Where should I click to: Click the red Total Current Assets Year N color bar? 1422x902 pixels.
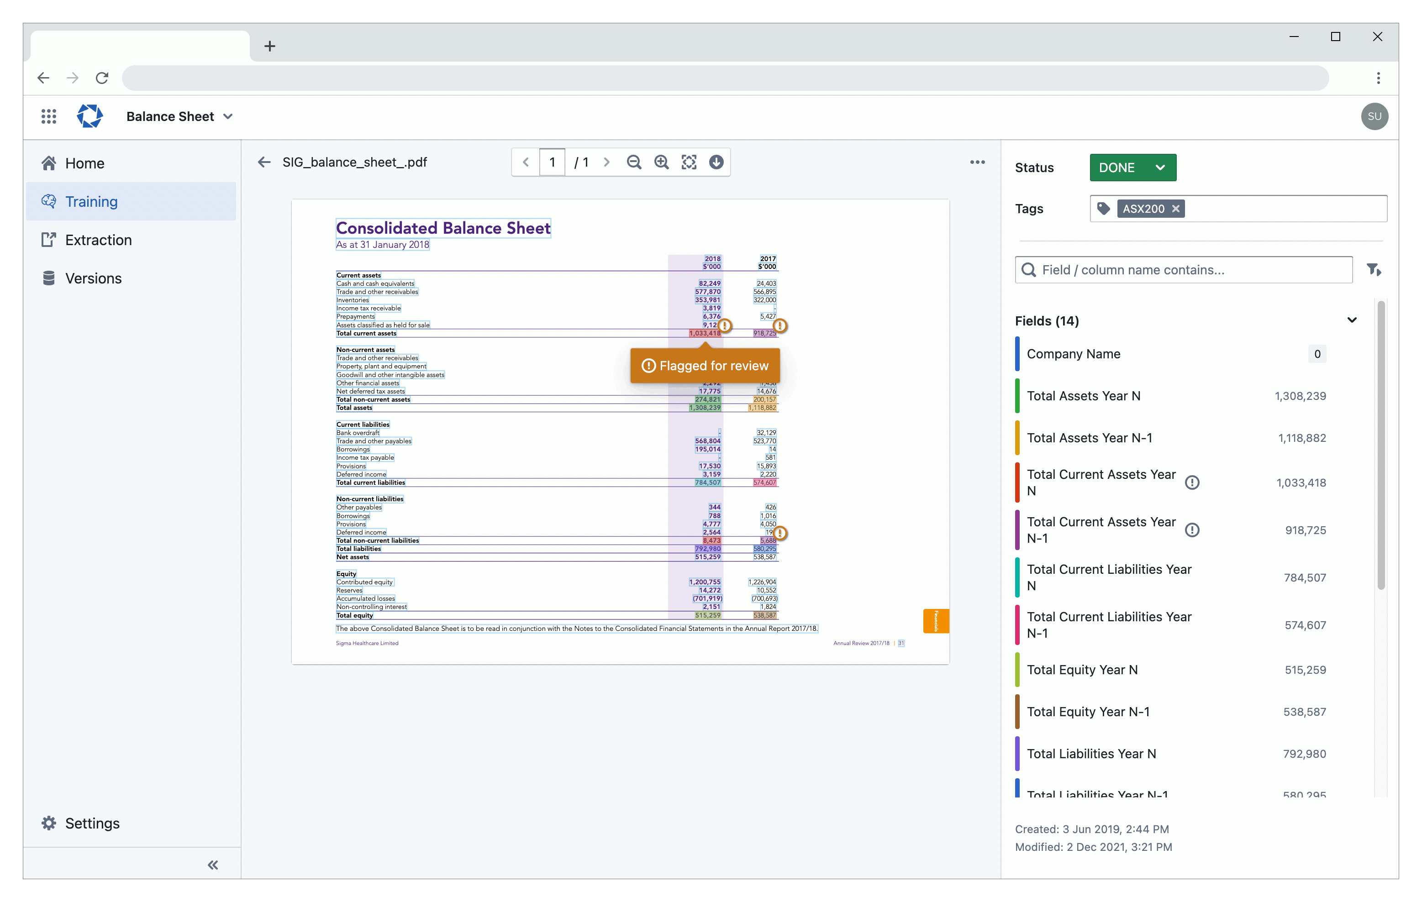(1017, 482)
